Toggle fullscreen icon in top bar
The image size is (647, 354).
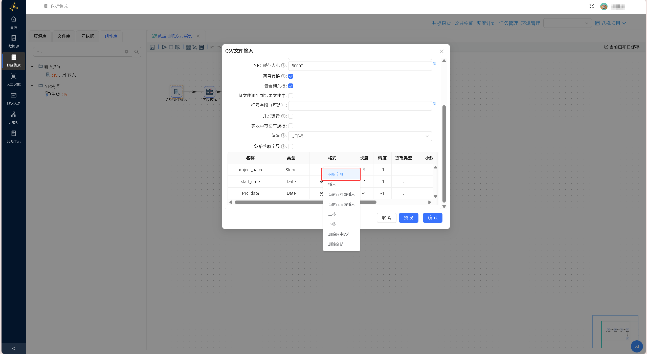(x=592, y=6)
